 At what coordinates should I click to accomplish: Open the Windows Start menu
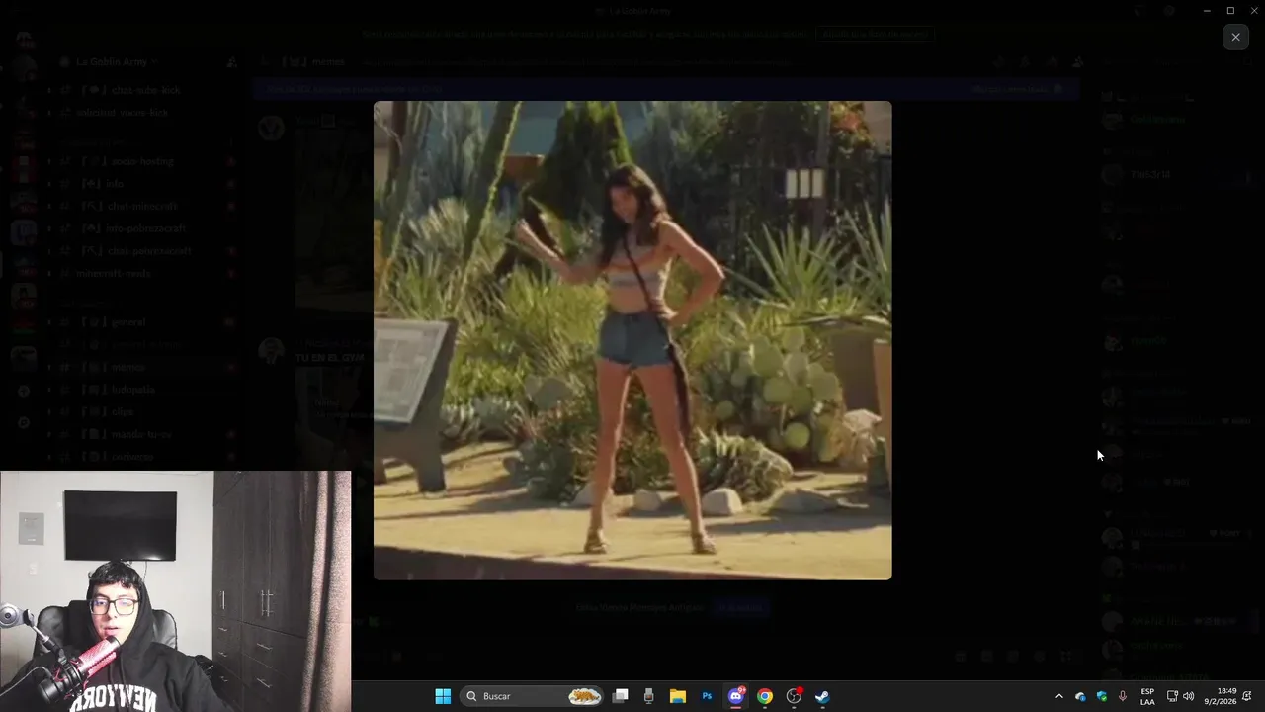tap(443, 696)
